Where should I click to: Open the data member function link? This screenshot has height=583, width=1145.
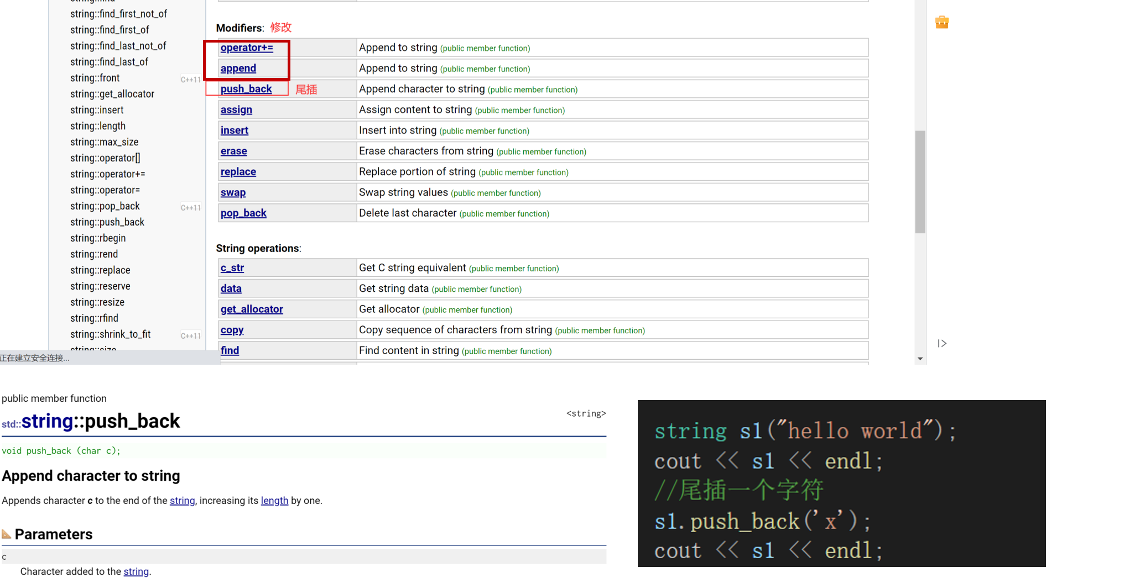click(231, 288)
